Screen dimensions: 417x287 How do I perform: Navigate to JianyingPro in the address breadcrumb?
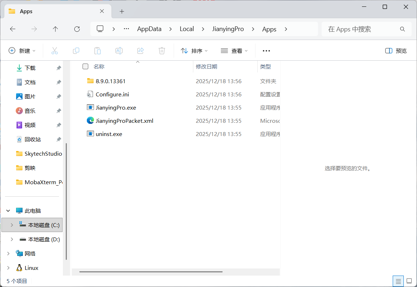coord(228,29)
